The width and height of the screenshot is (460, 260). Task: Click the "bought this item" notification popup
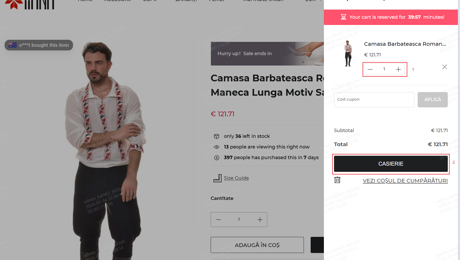tap(39, 45)
